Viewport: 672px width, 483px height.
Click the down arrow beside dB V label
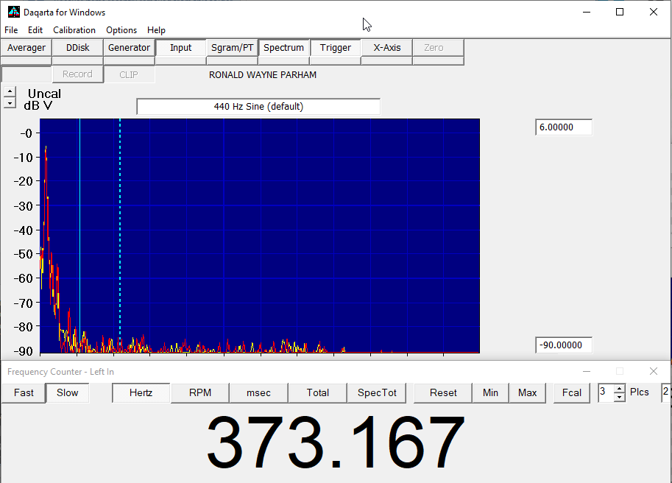point(10,104)
